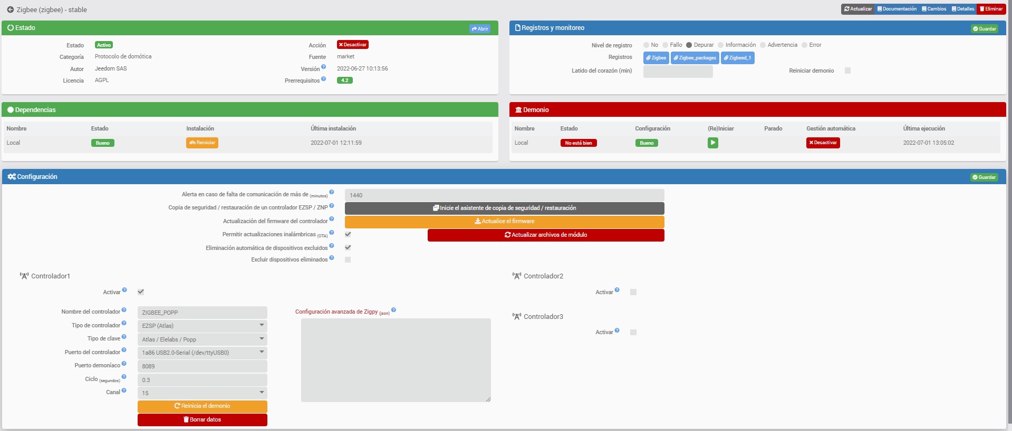
Task: Show help for Nombre del controlador
Action: pyautogui.click(x=124, y=310)
